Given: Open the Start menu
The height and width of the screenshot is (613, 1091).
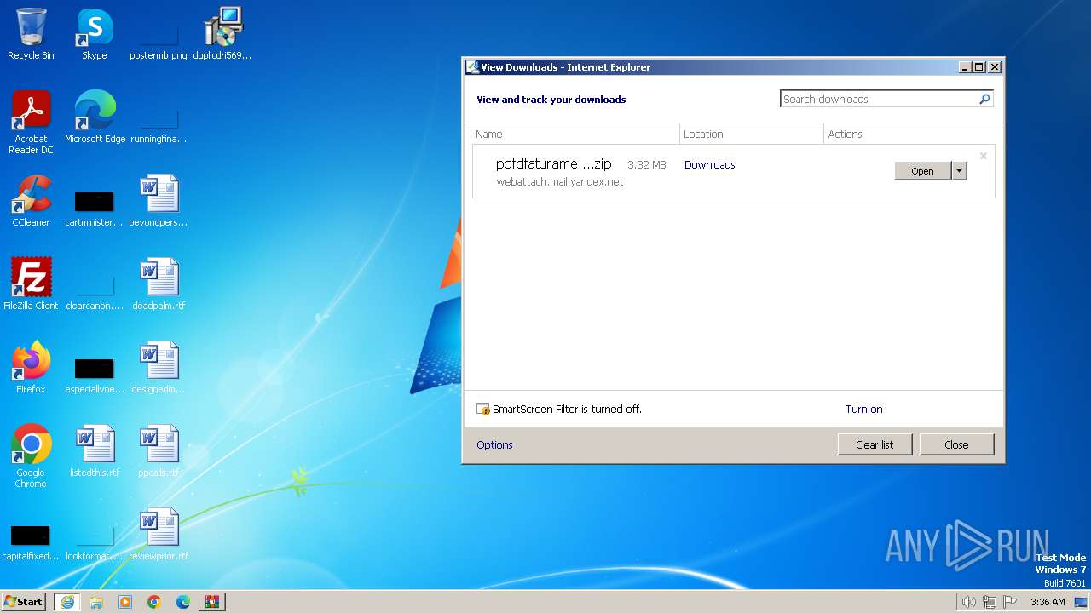Looking at the screenshot, I should coord(24,602).
